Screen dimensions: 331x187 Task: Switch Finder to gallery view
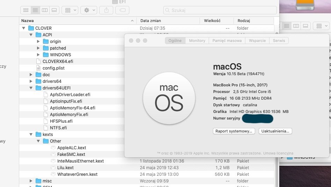(x=54, y=10)
